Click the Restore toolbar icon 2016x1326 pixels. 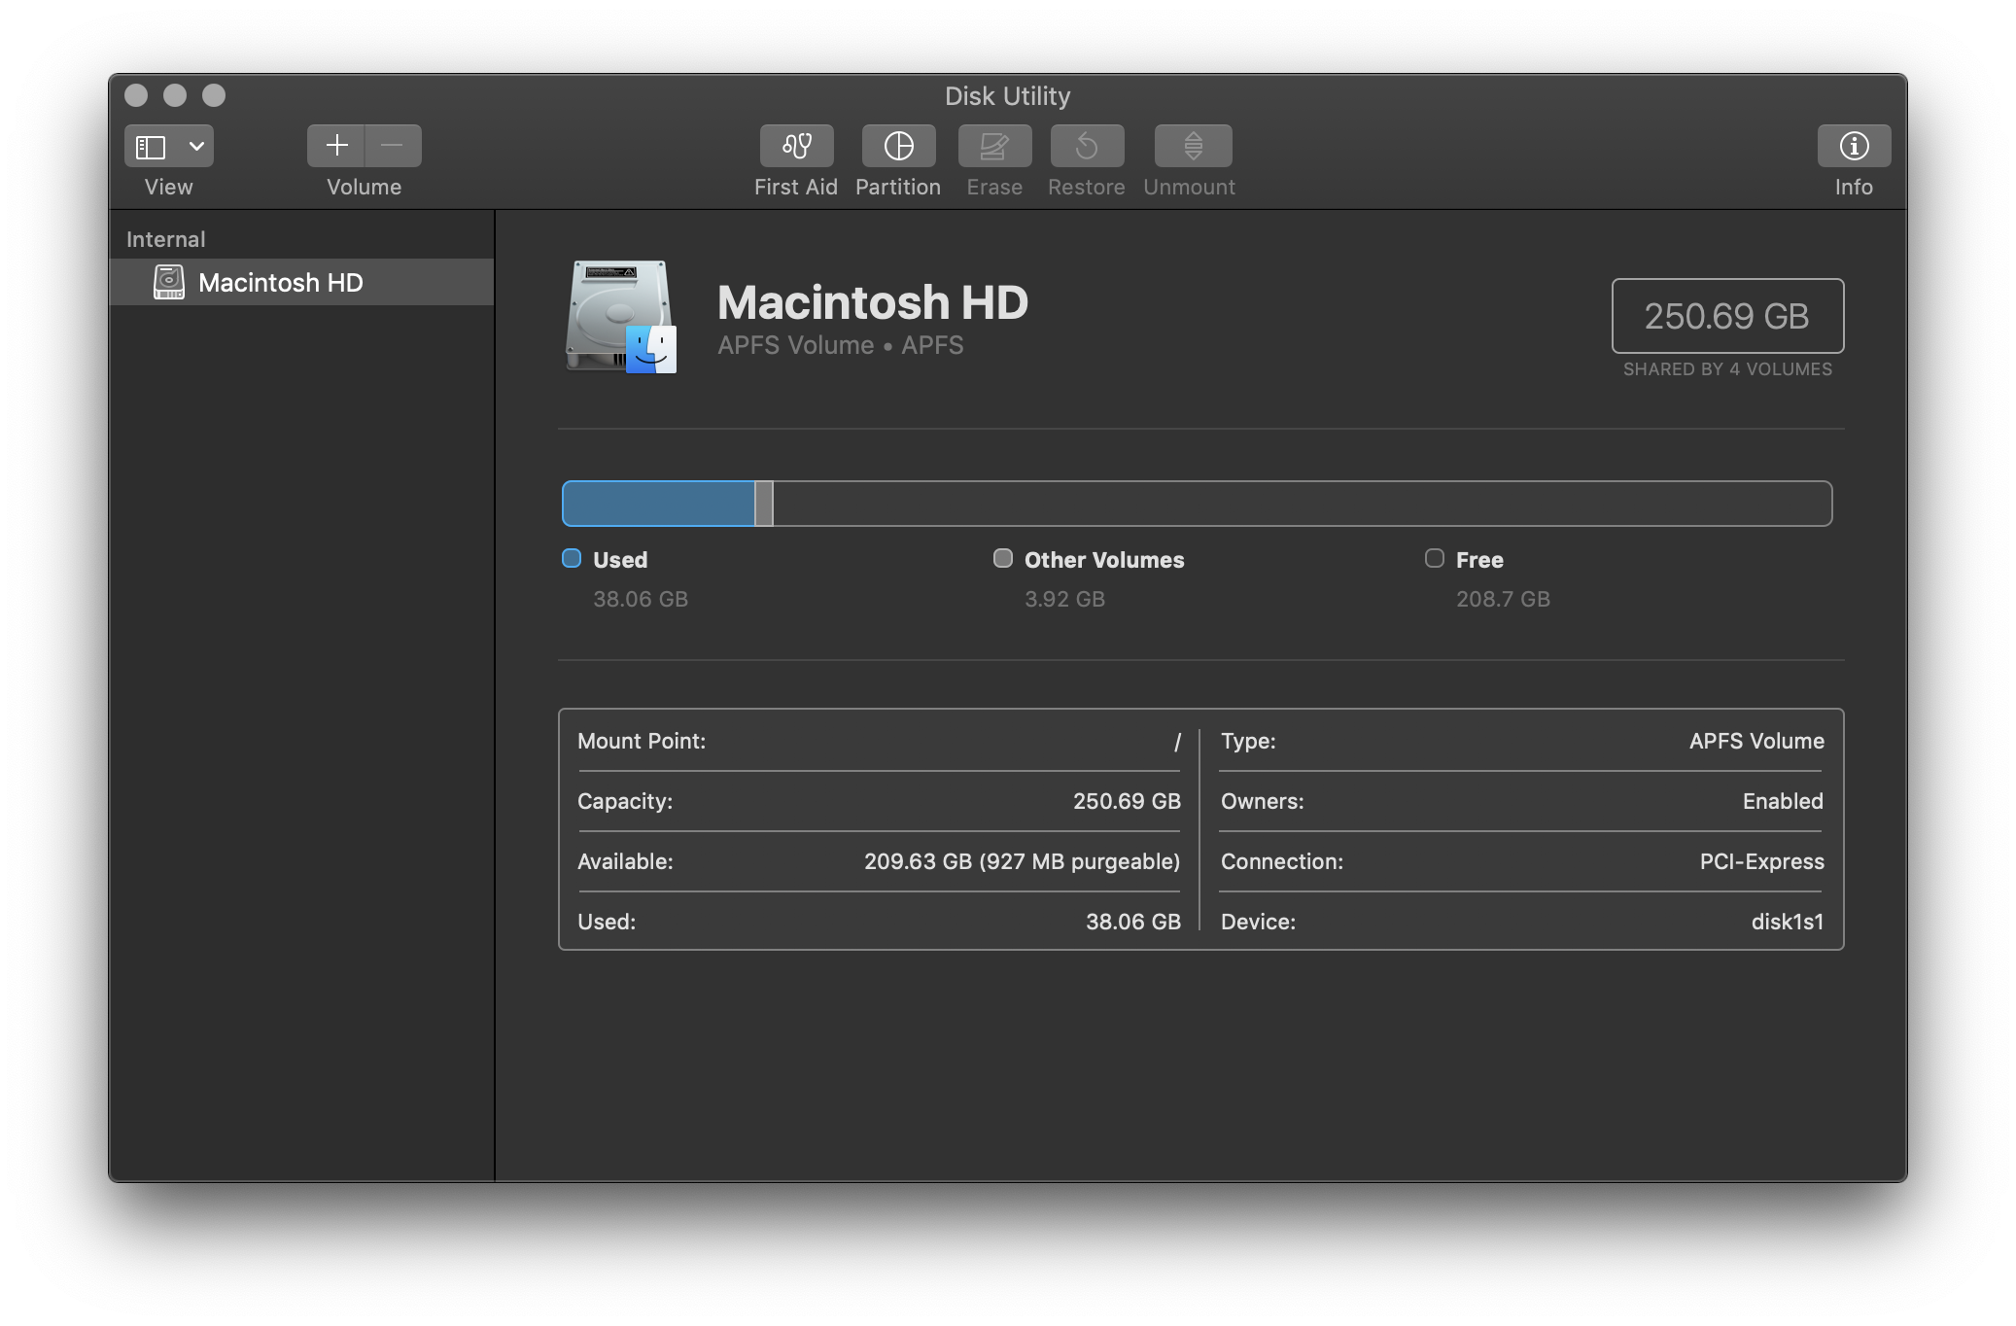click(x=1087, y=146)
